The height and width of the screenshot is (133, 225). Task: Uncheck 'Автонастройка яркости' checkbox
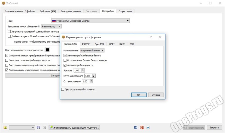click(x=65, y=65)
